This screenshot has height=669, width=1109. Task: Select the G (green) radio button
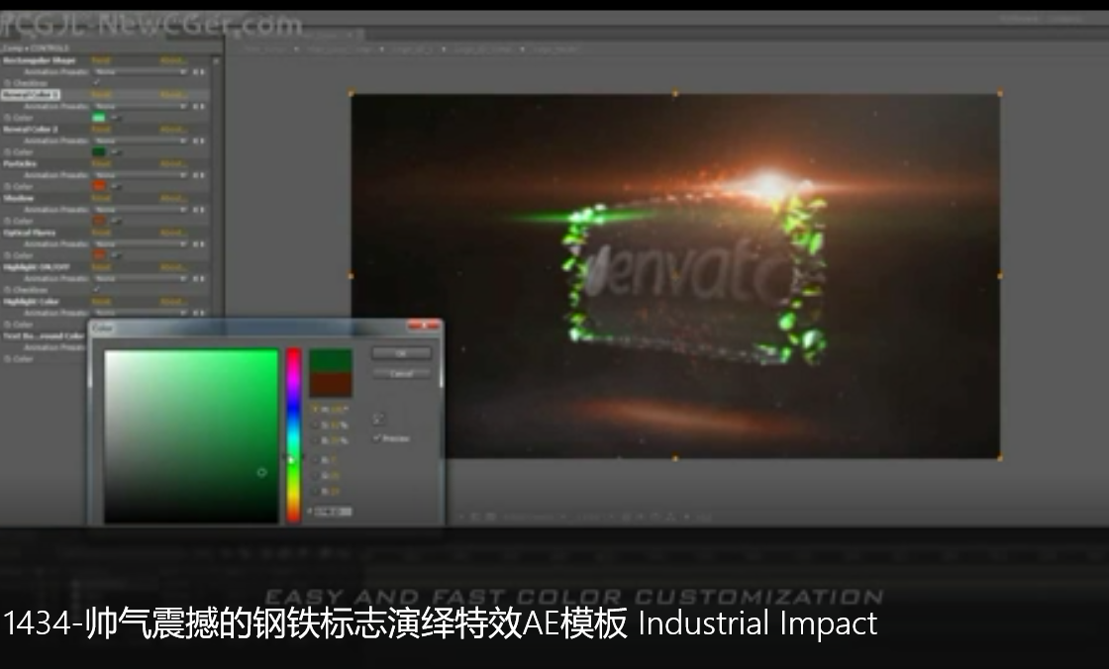[316, 476]
